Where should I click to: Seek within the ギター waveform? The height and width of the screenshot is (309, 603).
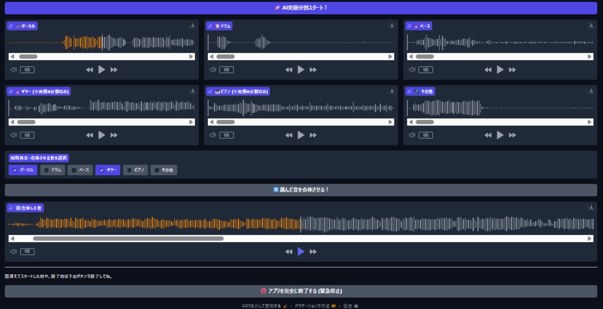tap(101, 108)
